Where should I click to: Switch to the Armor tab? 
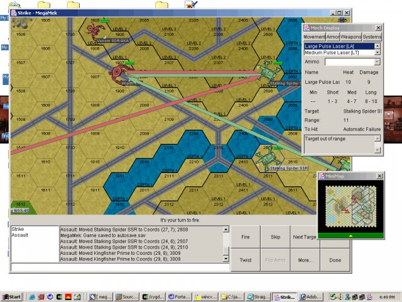click(x=333, y=37)
